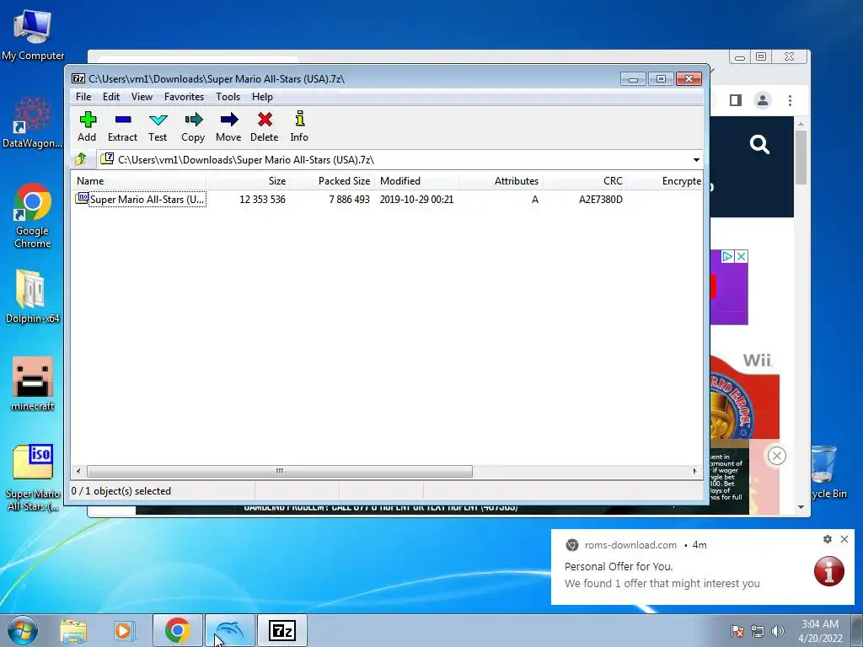
Task: Sort by the Attributes column header
Action: pyautogui.click(x=501, y=181)
